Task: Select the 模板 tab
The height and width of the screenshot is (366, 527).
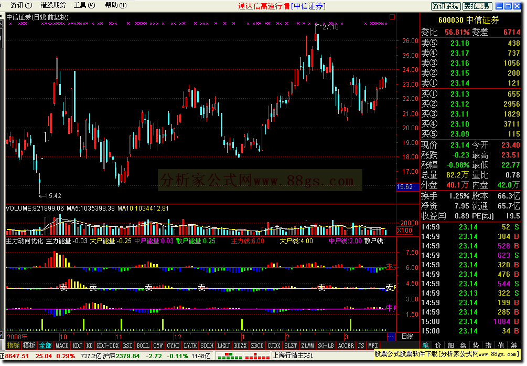Action: 29,346
